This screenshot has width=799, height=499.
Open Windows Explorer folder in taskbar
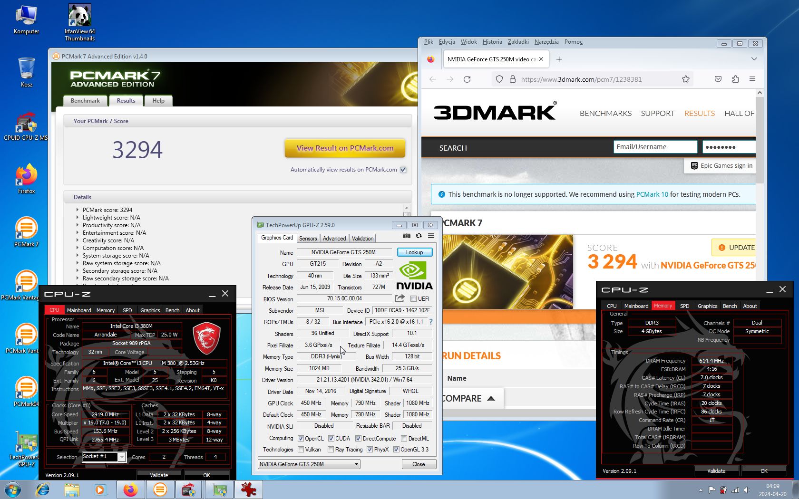point(72,489)
